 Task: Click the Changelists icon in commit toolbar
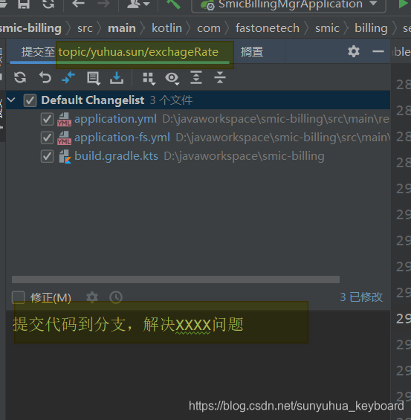point(94,78)
